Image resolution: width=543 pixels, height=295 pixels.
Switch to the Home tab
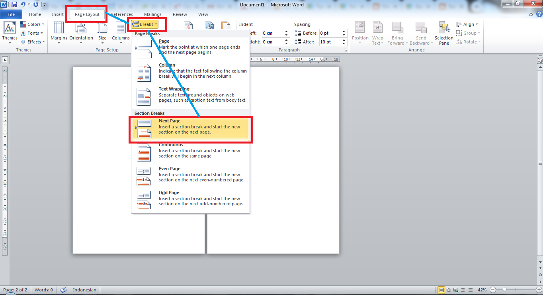(x=35, y=14)
